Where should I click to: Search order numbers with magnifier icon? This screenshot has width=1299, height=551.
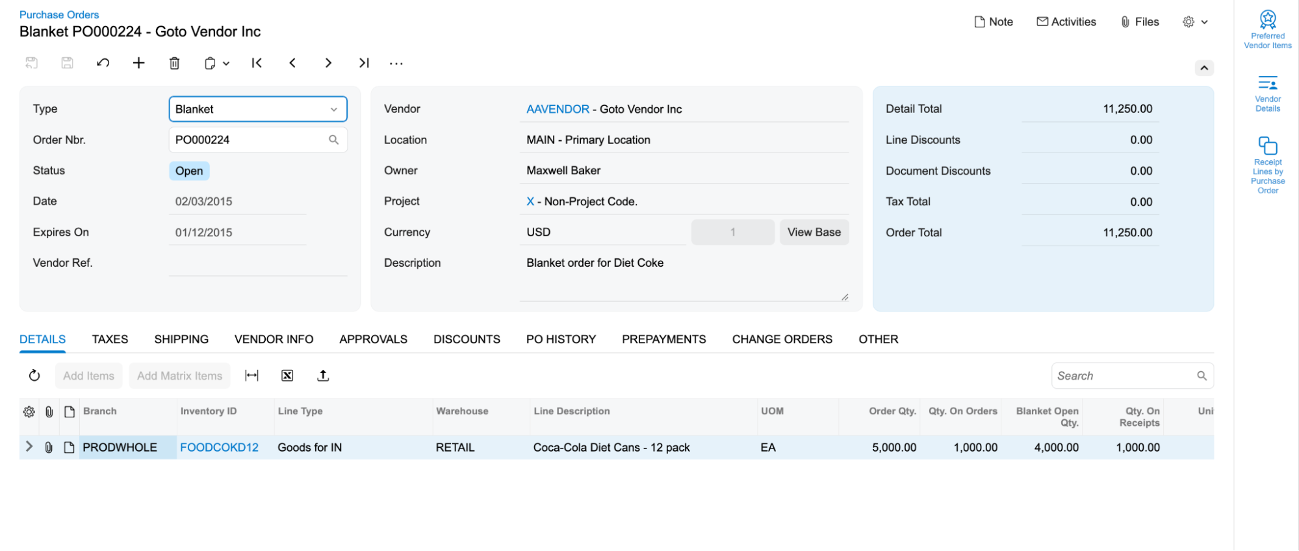point(333,140)
